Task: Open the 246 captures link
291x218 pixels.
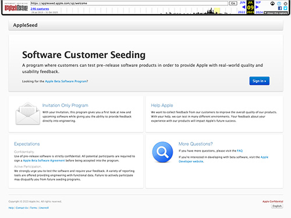Action: click(x=40, y=9)
